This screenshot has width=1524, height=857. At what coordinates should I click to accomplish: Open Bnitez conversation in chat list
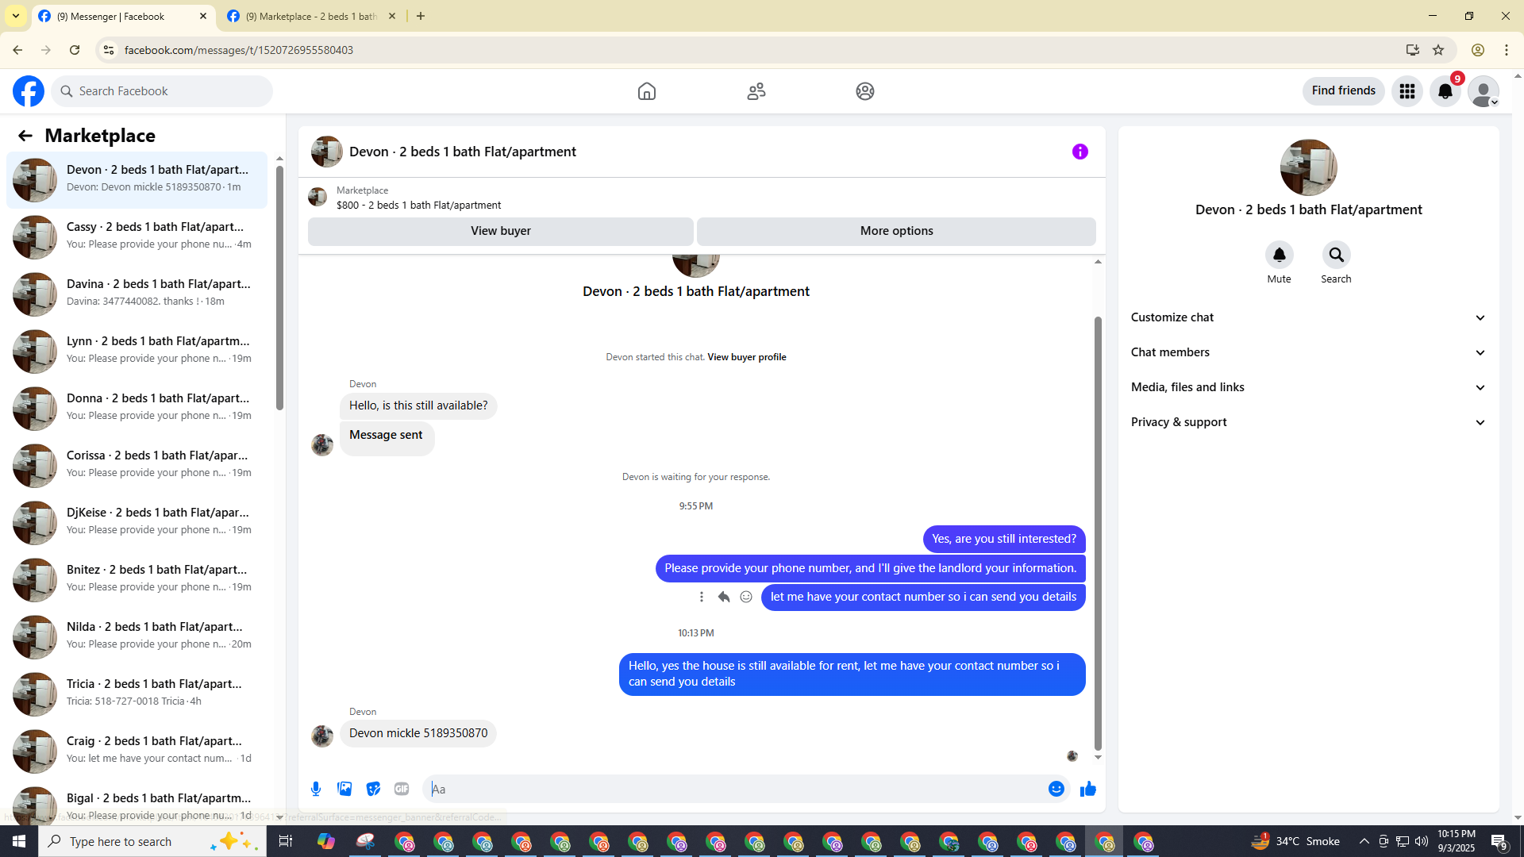[x=137, y=580]
